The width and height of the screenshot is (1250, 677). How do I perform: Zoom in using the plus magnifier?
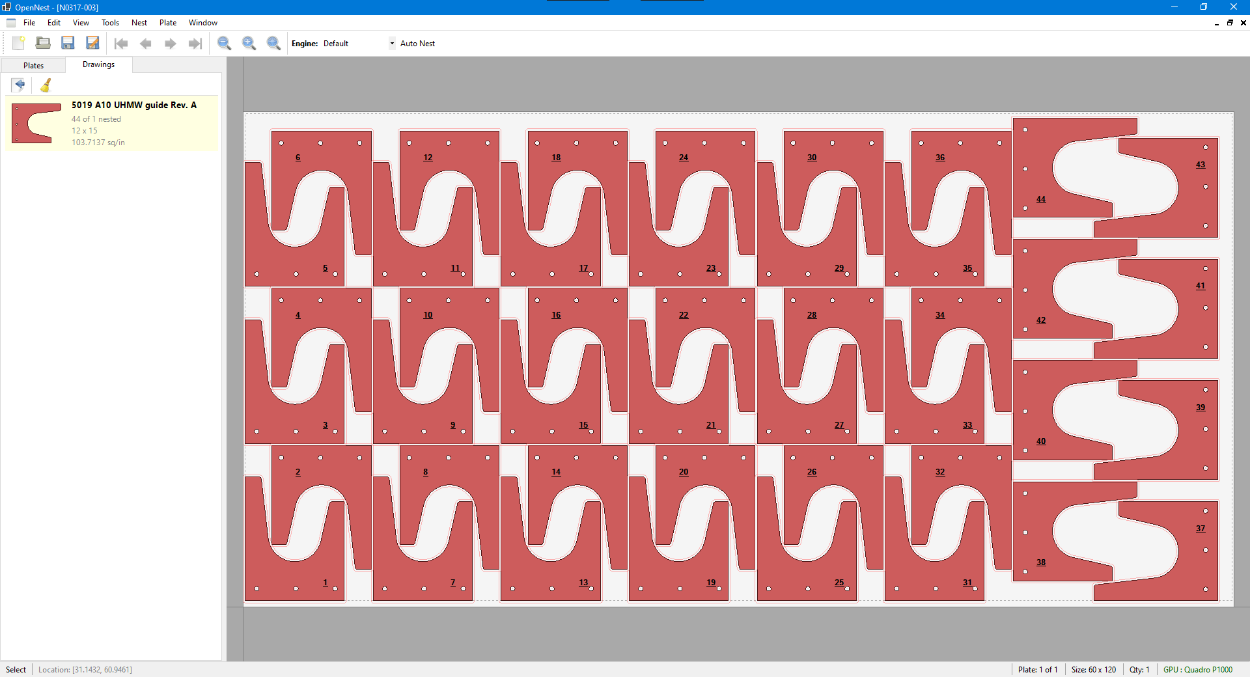click(249, 44)
